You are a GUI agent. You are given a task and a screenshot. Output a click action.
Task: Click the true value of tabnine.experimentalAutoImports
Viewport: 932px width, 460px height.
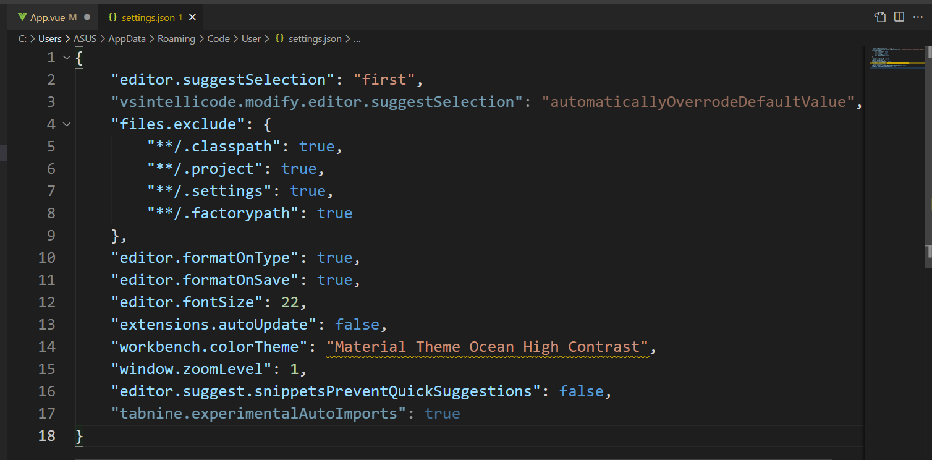[x=443, y=414]
